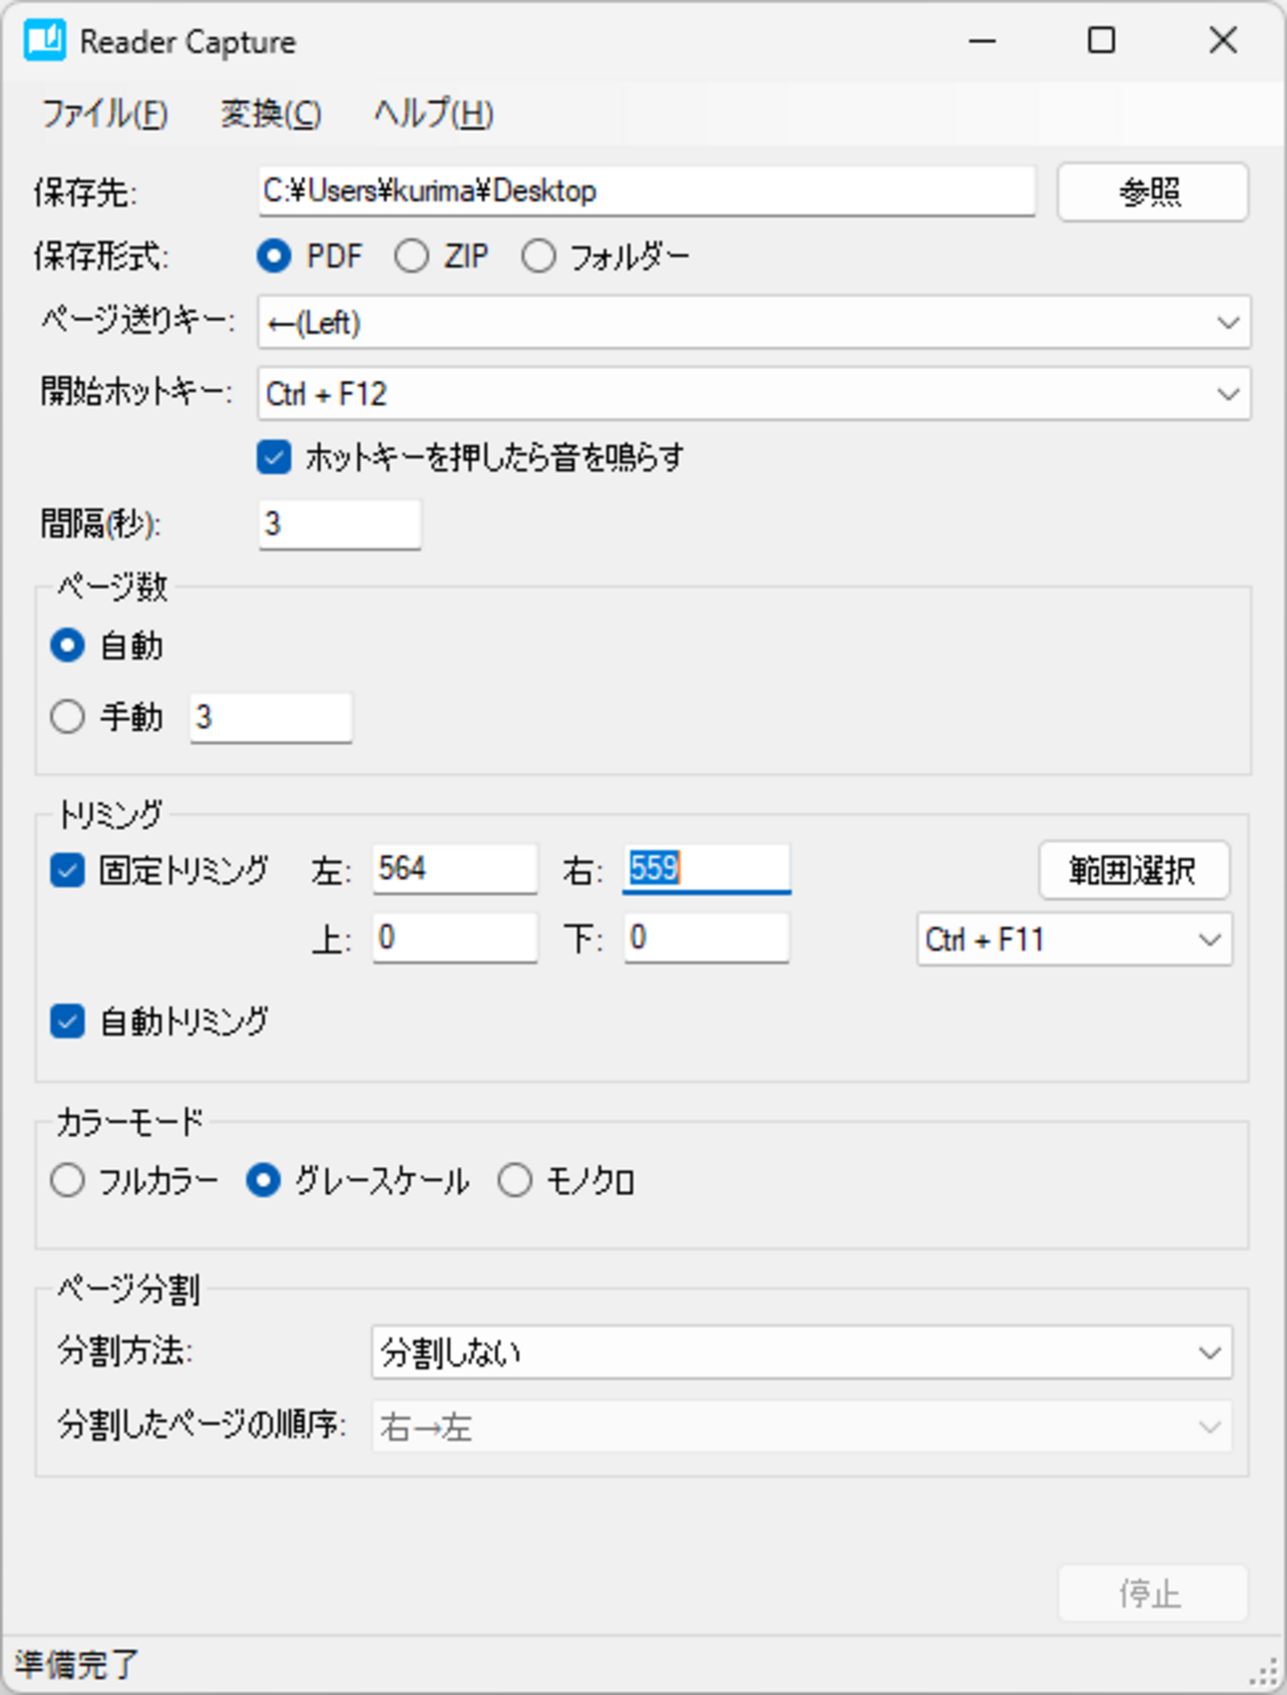Uncheck the 固定トリミング checkbox
Viewport: 1287px width, 1695px height.
(67, 870)
